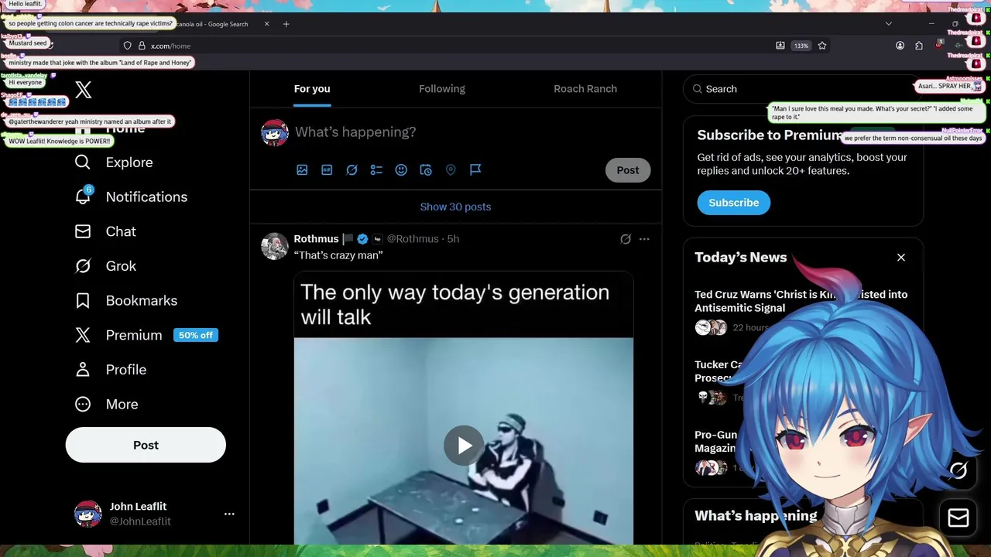Screen dimensions: 991x557
Task: Add a GIF to the post
Action: (x=327, y=170)
